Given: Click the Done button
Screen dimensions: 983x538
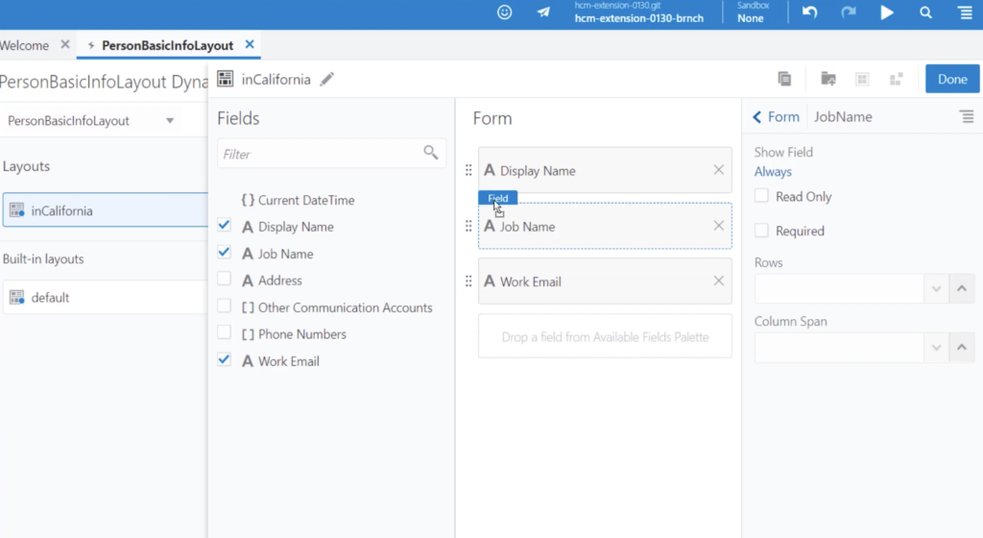Looking at the screenshot, I should (951, 79).
